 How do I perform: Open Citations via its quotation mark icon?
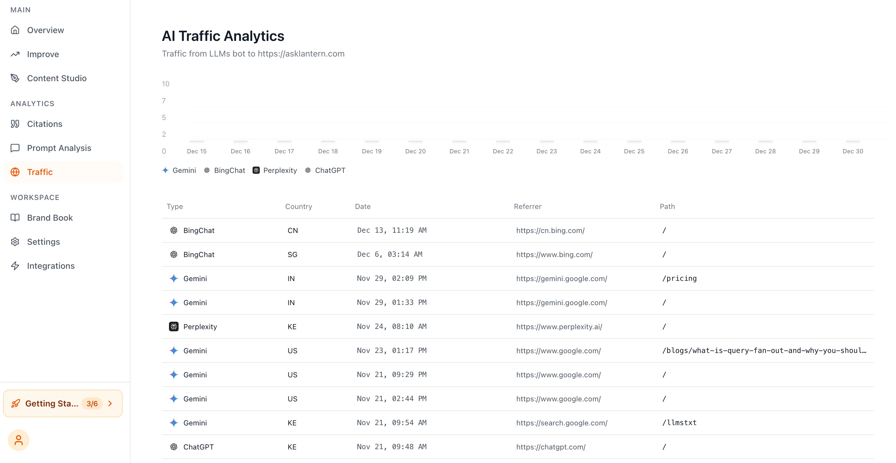click(16, 124)
